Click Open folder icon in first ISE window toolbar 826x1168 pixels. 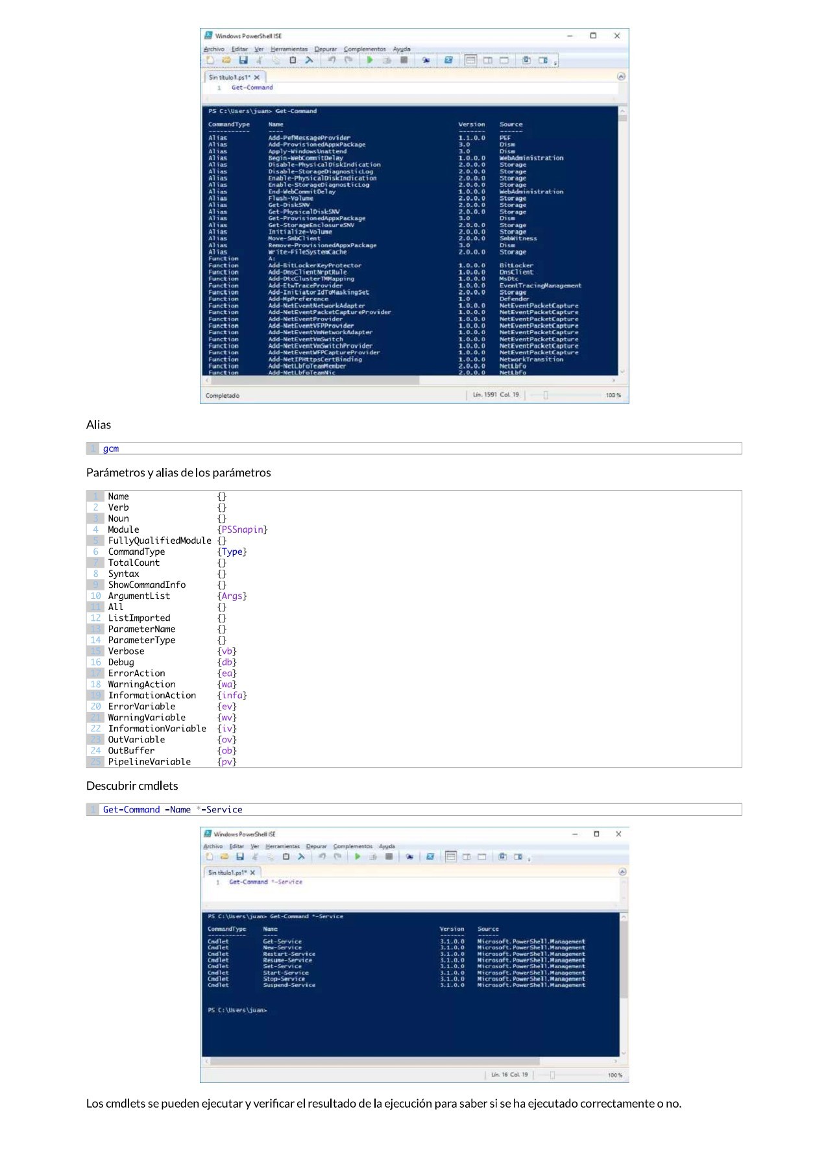coord(226,60)
